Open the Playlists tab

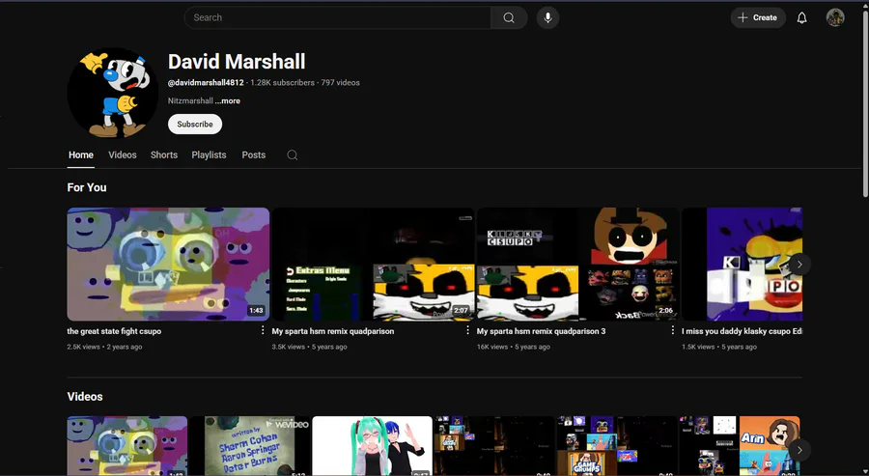209,155
